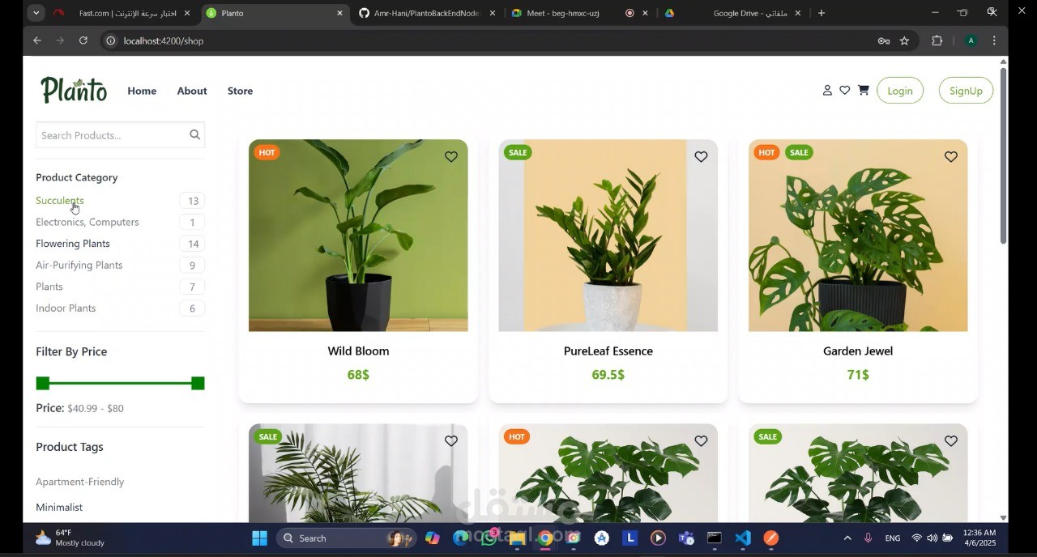Open the shopping cart icon
This screenshot has height=557, width=1037.
click(864, 90)
